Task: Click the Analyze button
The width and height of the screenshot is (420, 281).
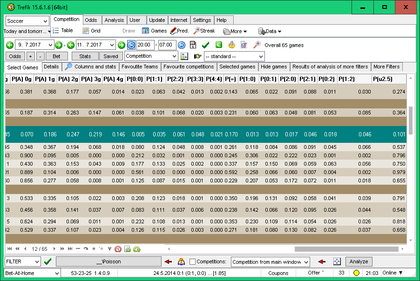Action: click(x=359, y=262)
